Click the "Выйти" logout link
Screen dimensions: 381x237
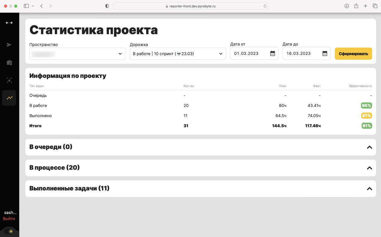9,219
